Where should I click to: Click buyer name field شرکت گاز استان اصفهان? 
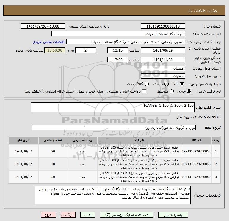118,34
